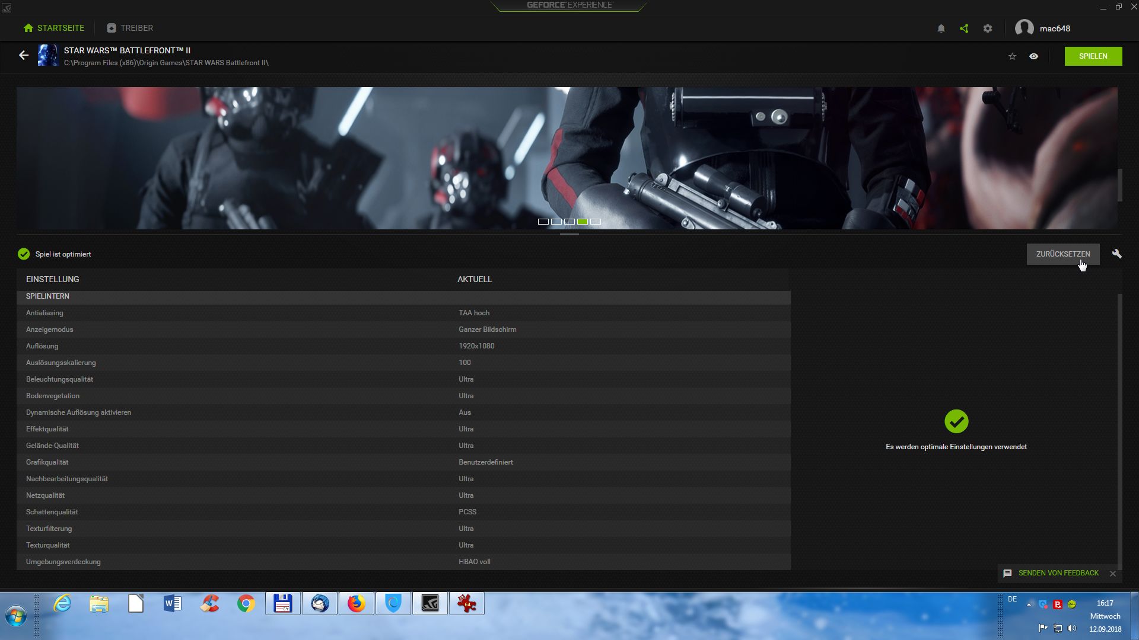Select the fourth screenshot carousel indicator
Screen dimensions: 1139x640
(583, 222)
